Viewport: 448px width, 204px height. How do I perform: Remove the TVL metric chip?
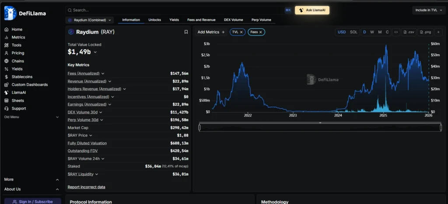point(241,32)
